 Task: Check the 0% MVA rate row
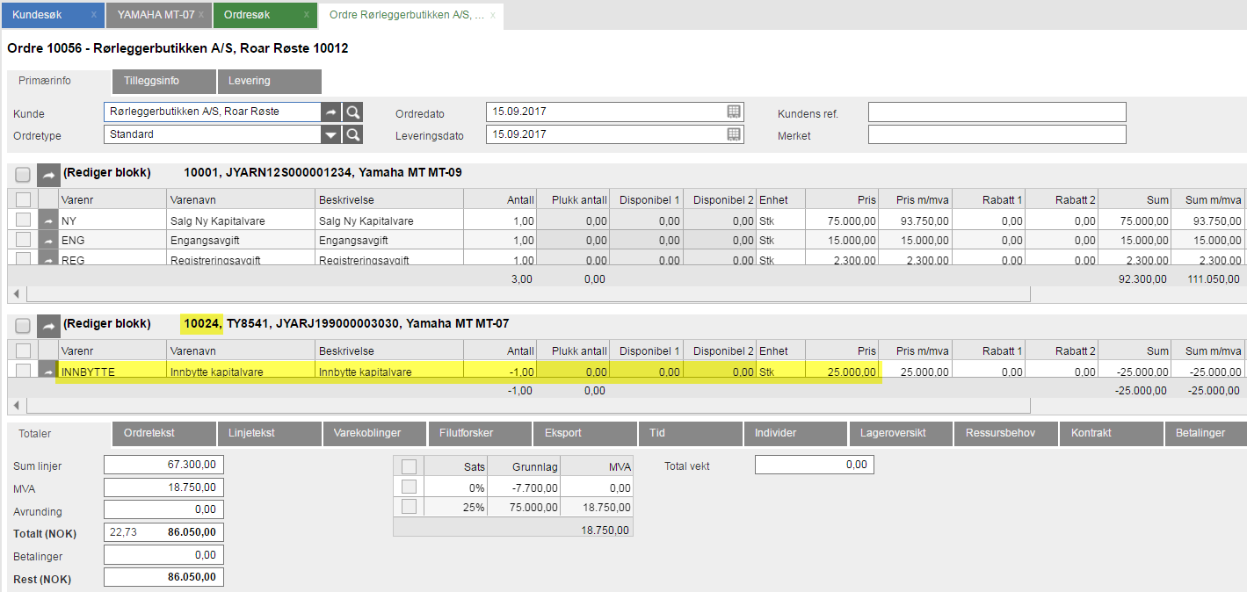coord(409,487)
